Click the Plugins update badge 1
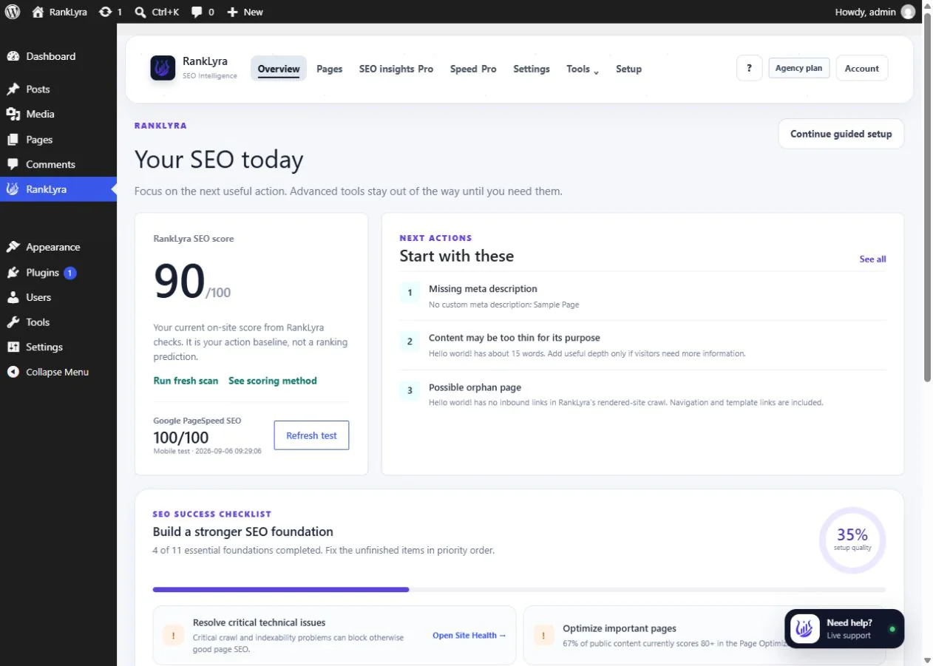This screenshot has width=933, height=666. pyautogui.click(x=70, y=273)
